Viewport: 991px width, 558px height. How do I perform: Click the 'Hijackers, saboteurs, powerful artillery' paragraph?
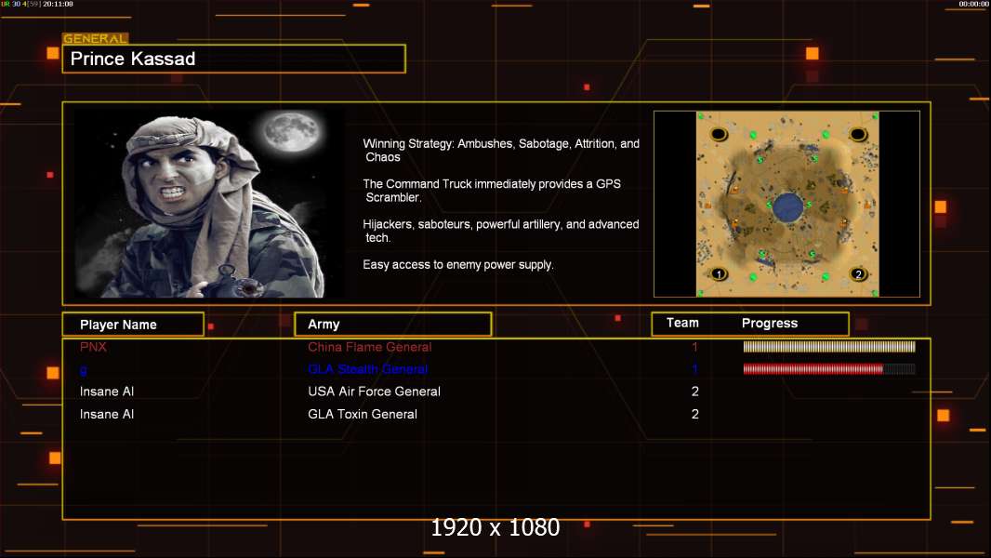tap(500, 231)
